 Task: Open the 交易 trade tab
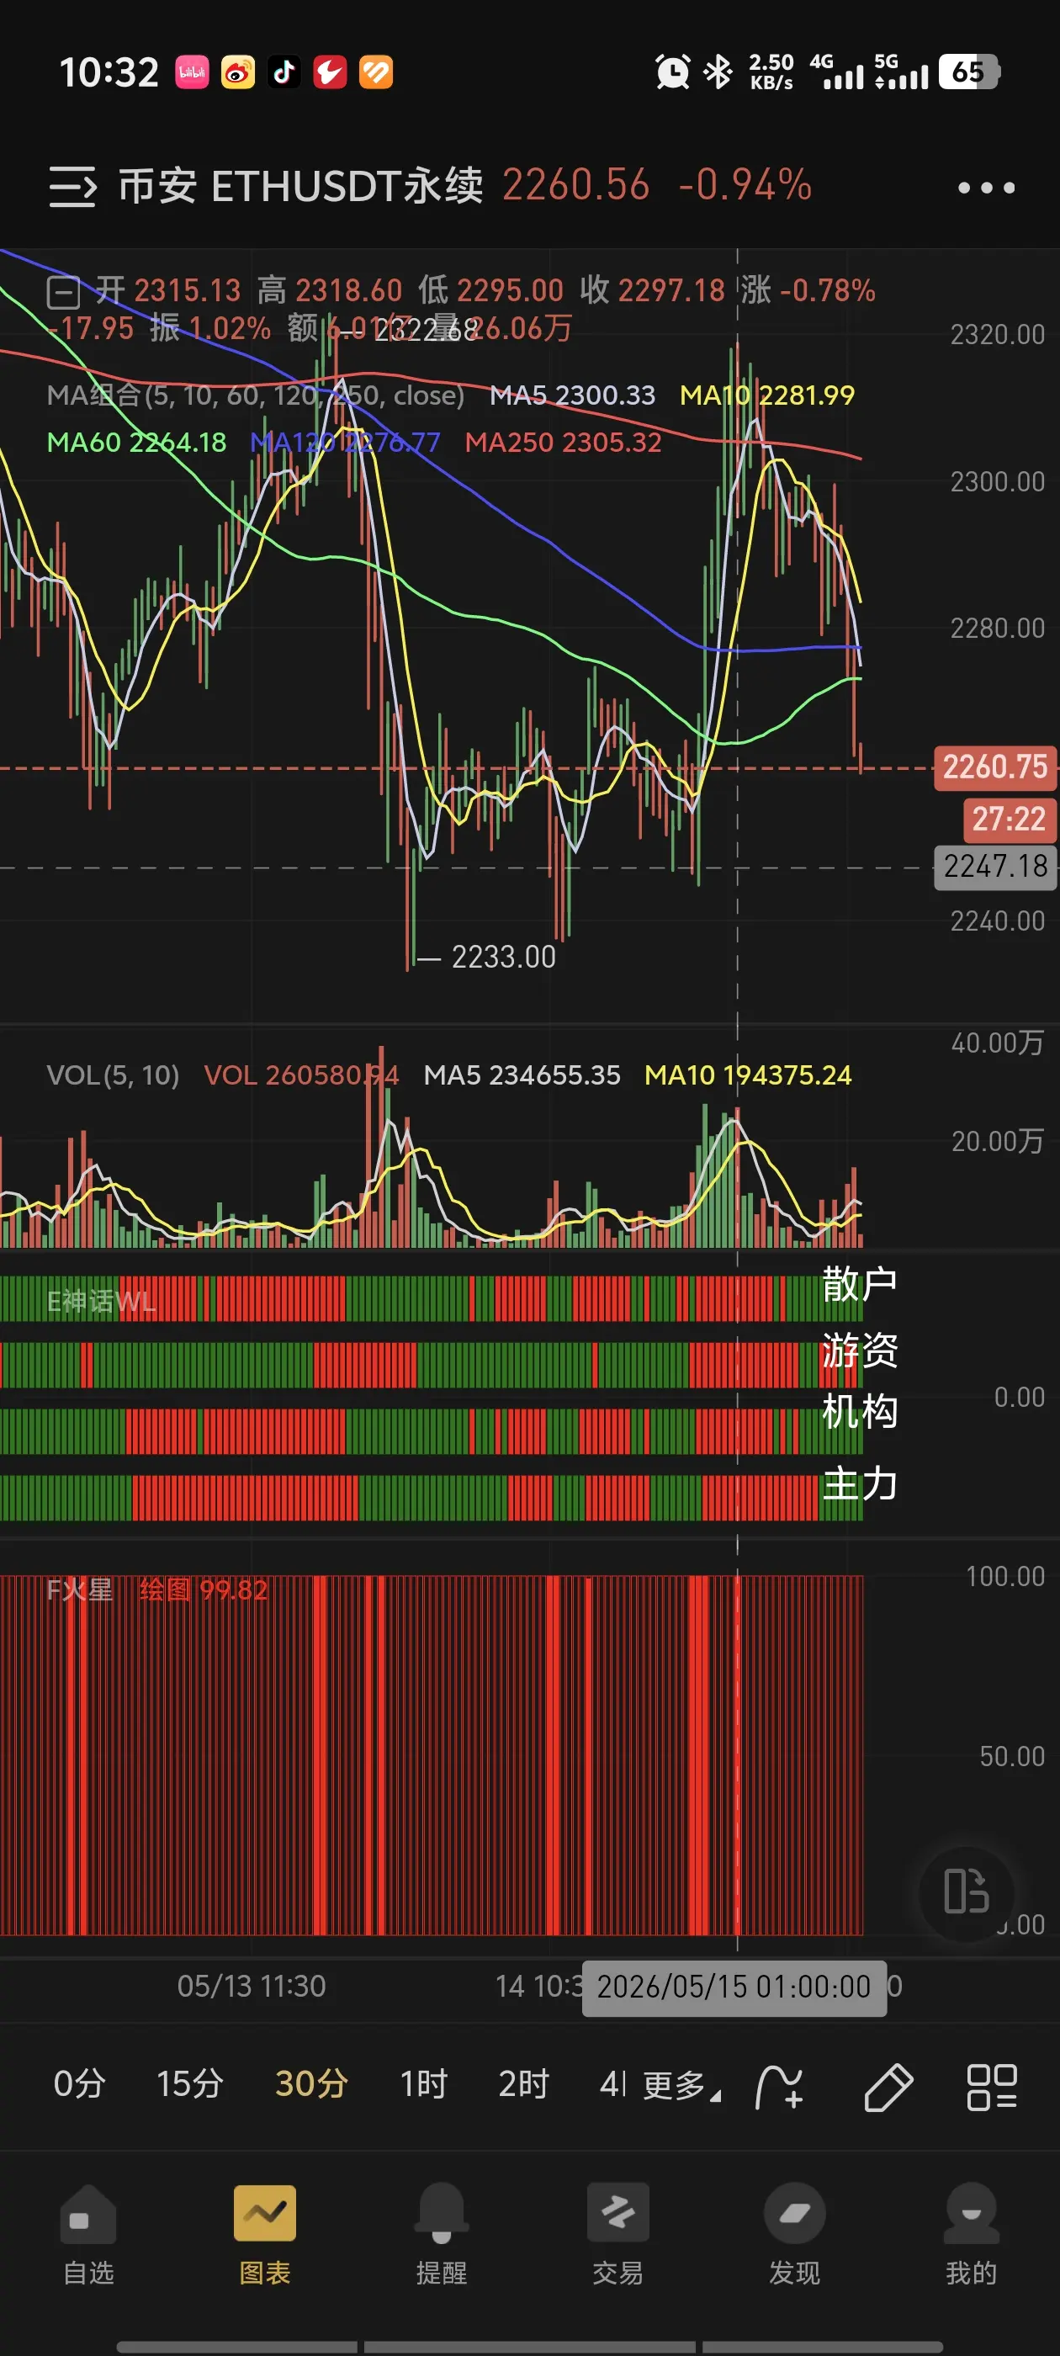(618, 2234)
